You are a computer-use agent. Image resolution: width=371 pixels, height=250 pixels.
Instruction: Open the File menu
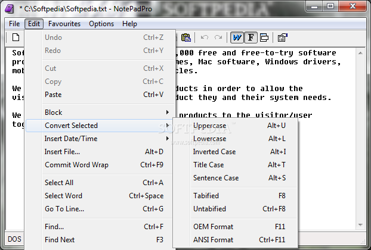click(14, 24)
